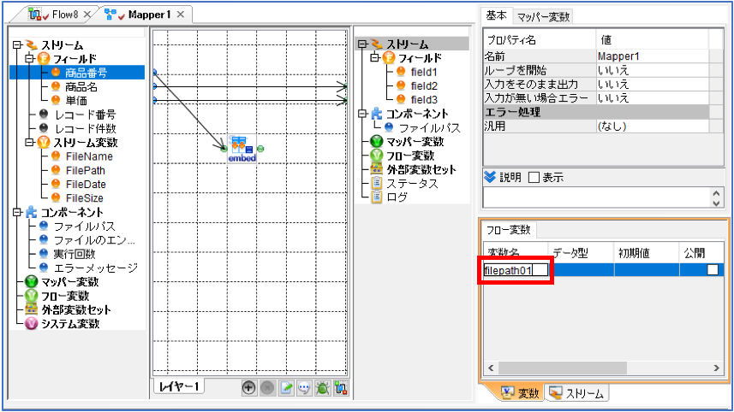Screen dimensions: 734x412
Task: Open the マッパー変数 properties tab
Action: (544, 17)
